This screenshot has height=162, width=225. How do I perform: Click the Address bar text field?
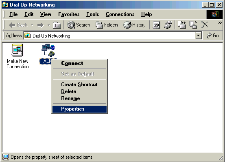(x=109, y=36)
